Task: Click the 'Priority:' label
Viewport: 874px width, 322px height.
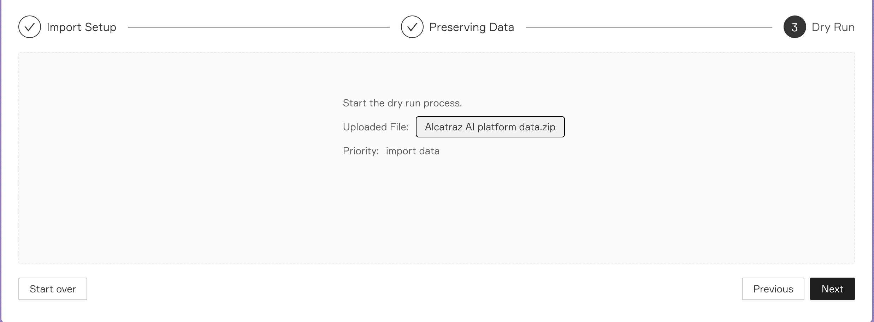Action: pos(361,151)
